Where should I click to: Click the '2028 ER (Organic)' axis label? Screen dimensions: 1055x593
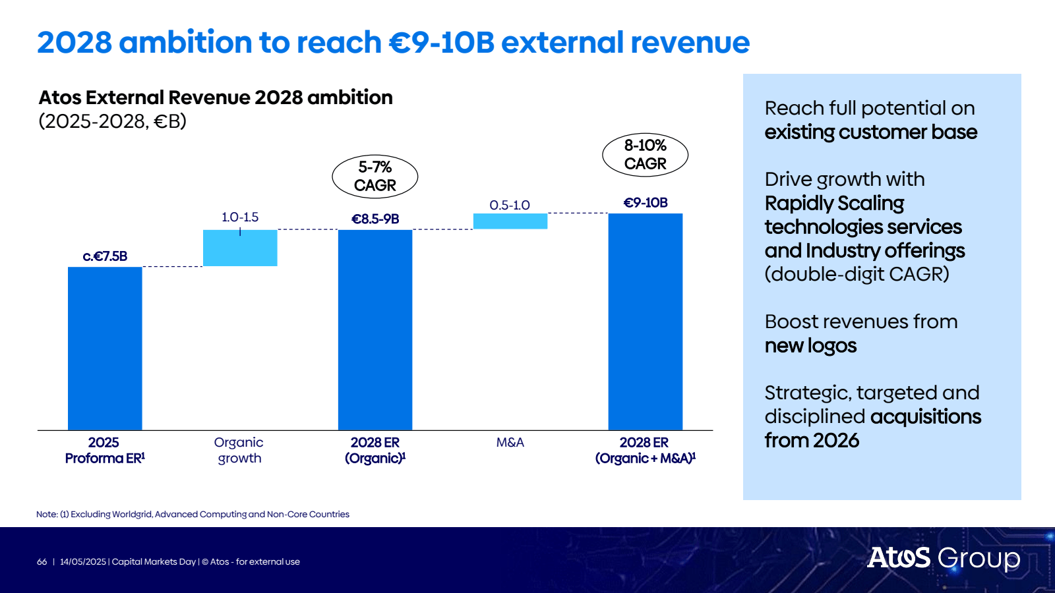(375, 451)
